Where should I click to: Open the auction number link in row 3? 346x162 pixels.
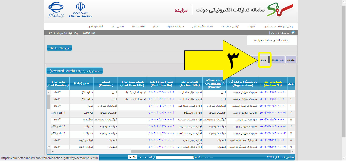273,106
